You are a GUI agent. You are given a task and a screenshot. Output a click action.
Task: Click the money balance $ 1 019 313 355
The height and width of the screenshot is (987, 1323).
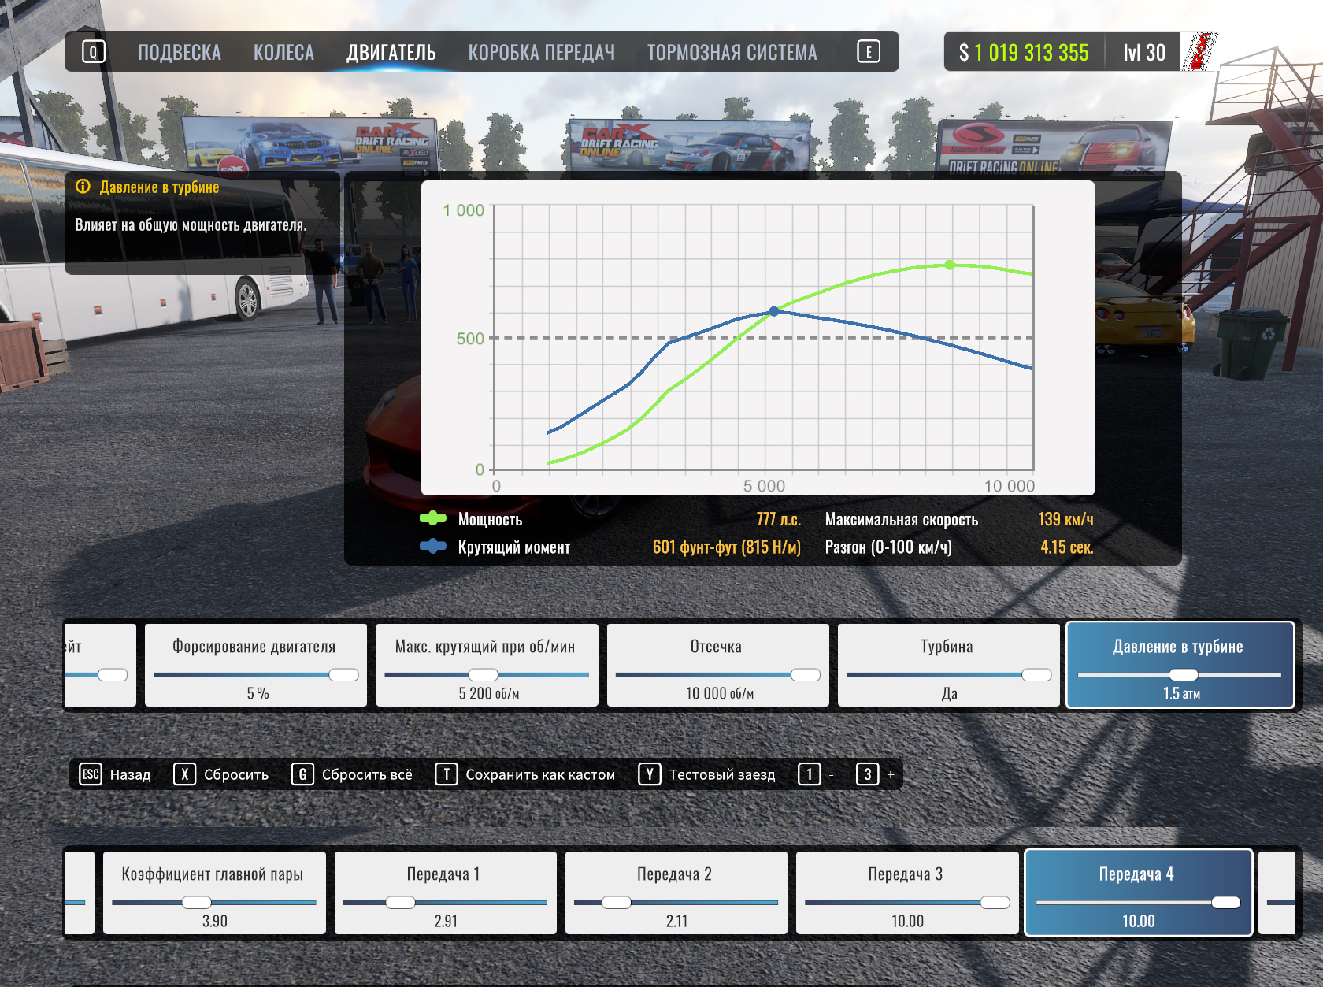coord(1024,53)
